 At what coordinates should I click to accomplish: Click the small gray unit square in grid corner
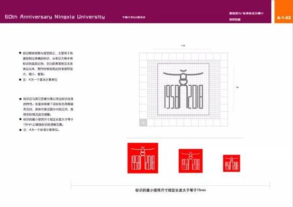click(x=143, y=122)
